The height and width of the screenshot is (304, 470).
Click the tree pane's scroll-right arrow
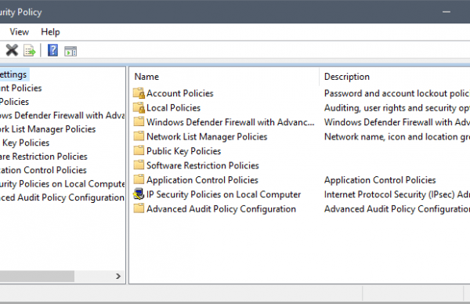[118, 276]
